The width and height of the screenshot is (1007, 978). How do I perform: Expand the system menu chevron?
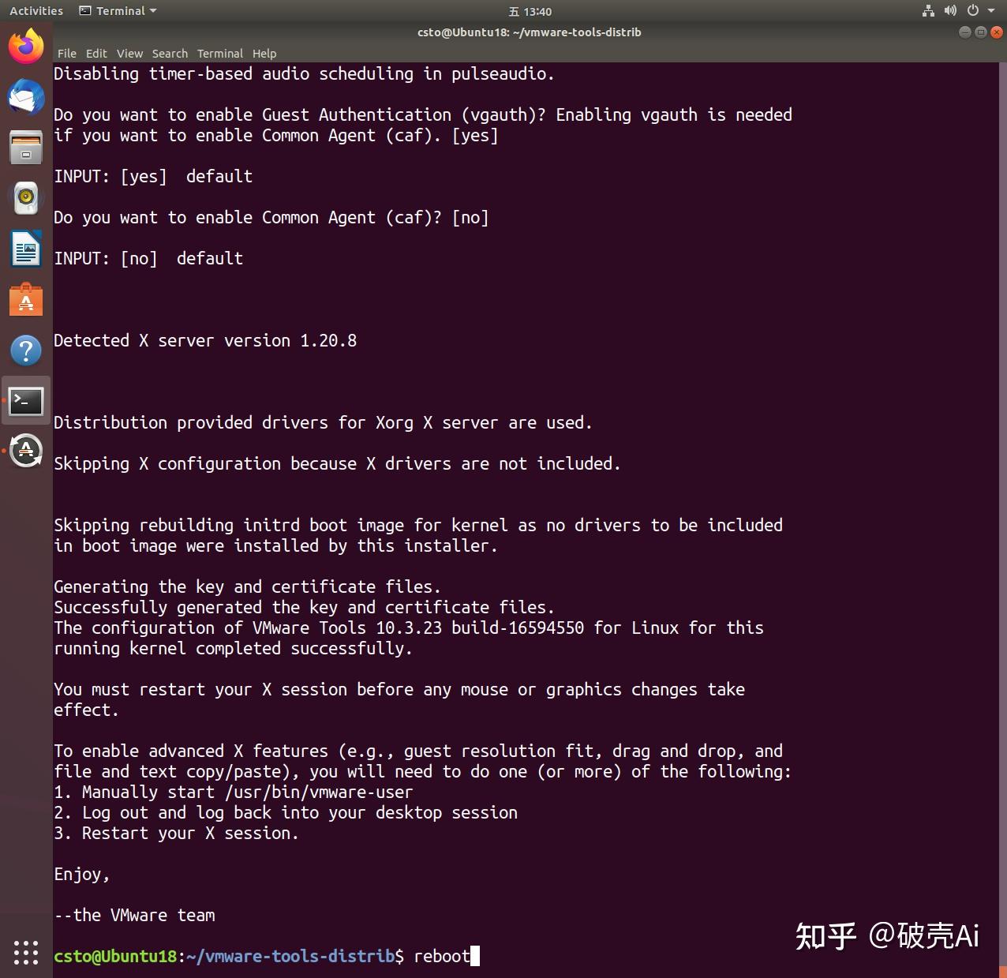(991, 11)
